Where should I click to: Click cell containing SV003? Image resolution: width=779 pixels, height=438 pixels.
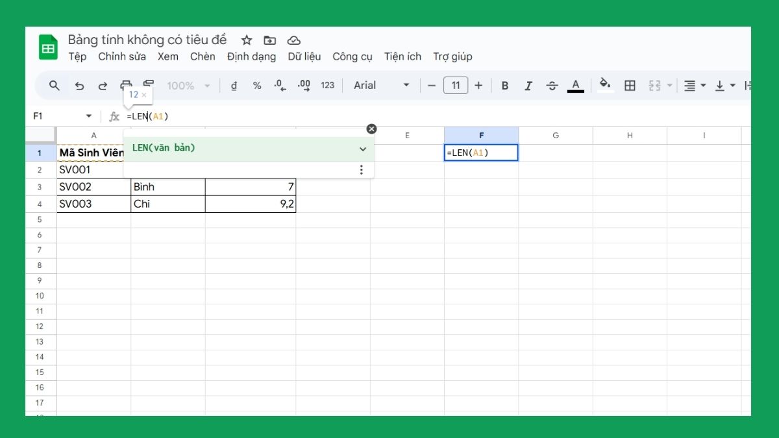93,204
